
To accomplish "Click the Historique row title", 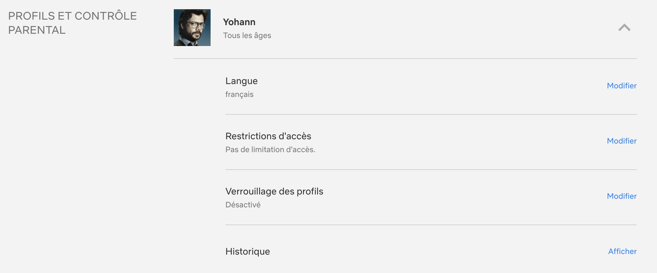I will pos(247,252).
